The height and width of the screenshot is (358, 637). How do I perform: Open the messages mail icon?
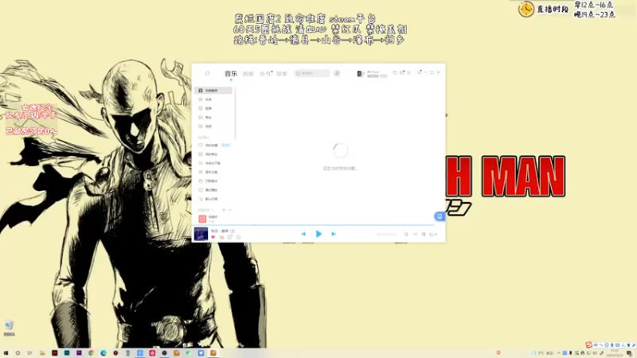click(x=402, y=72)
